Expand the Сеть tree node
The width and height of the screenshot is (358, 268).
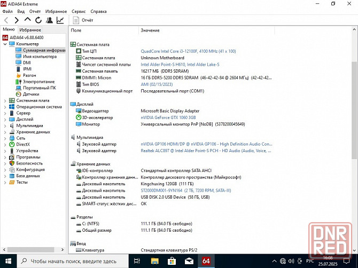5,138
